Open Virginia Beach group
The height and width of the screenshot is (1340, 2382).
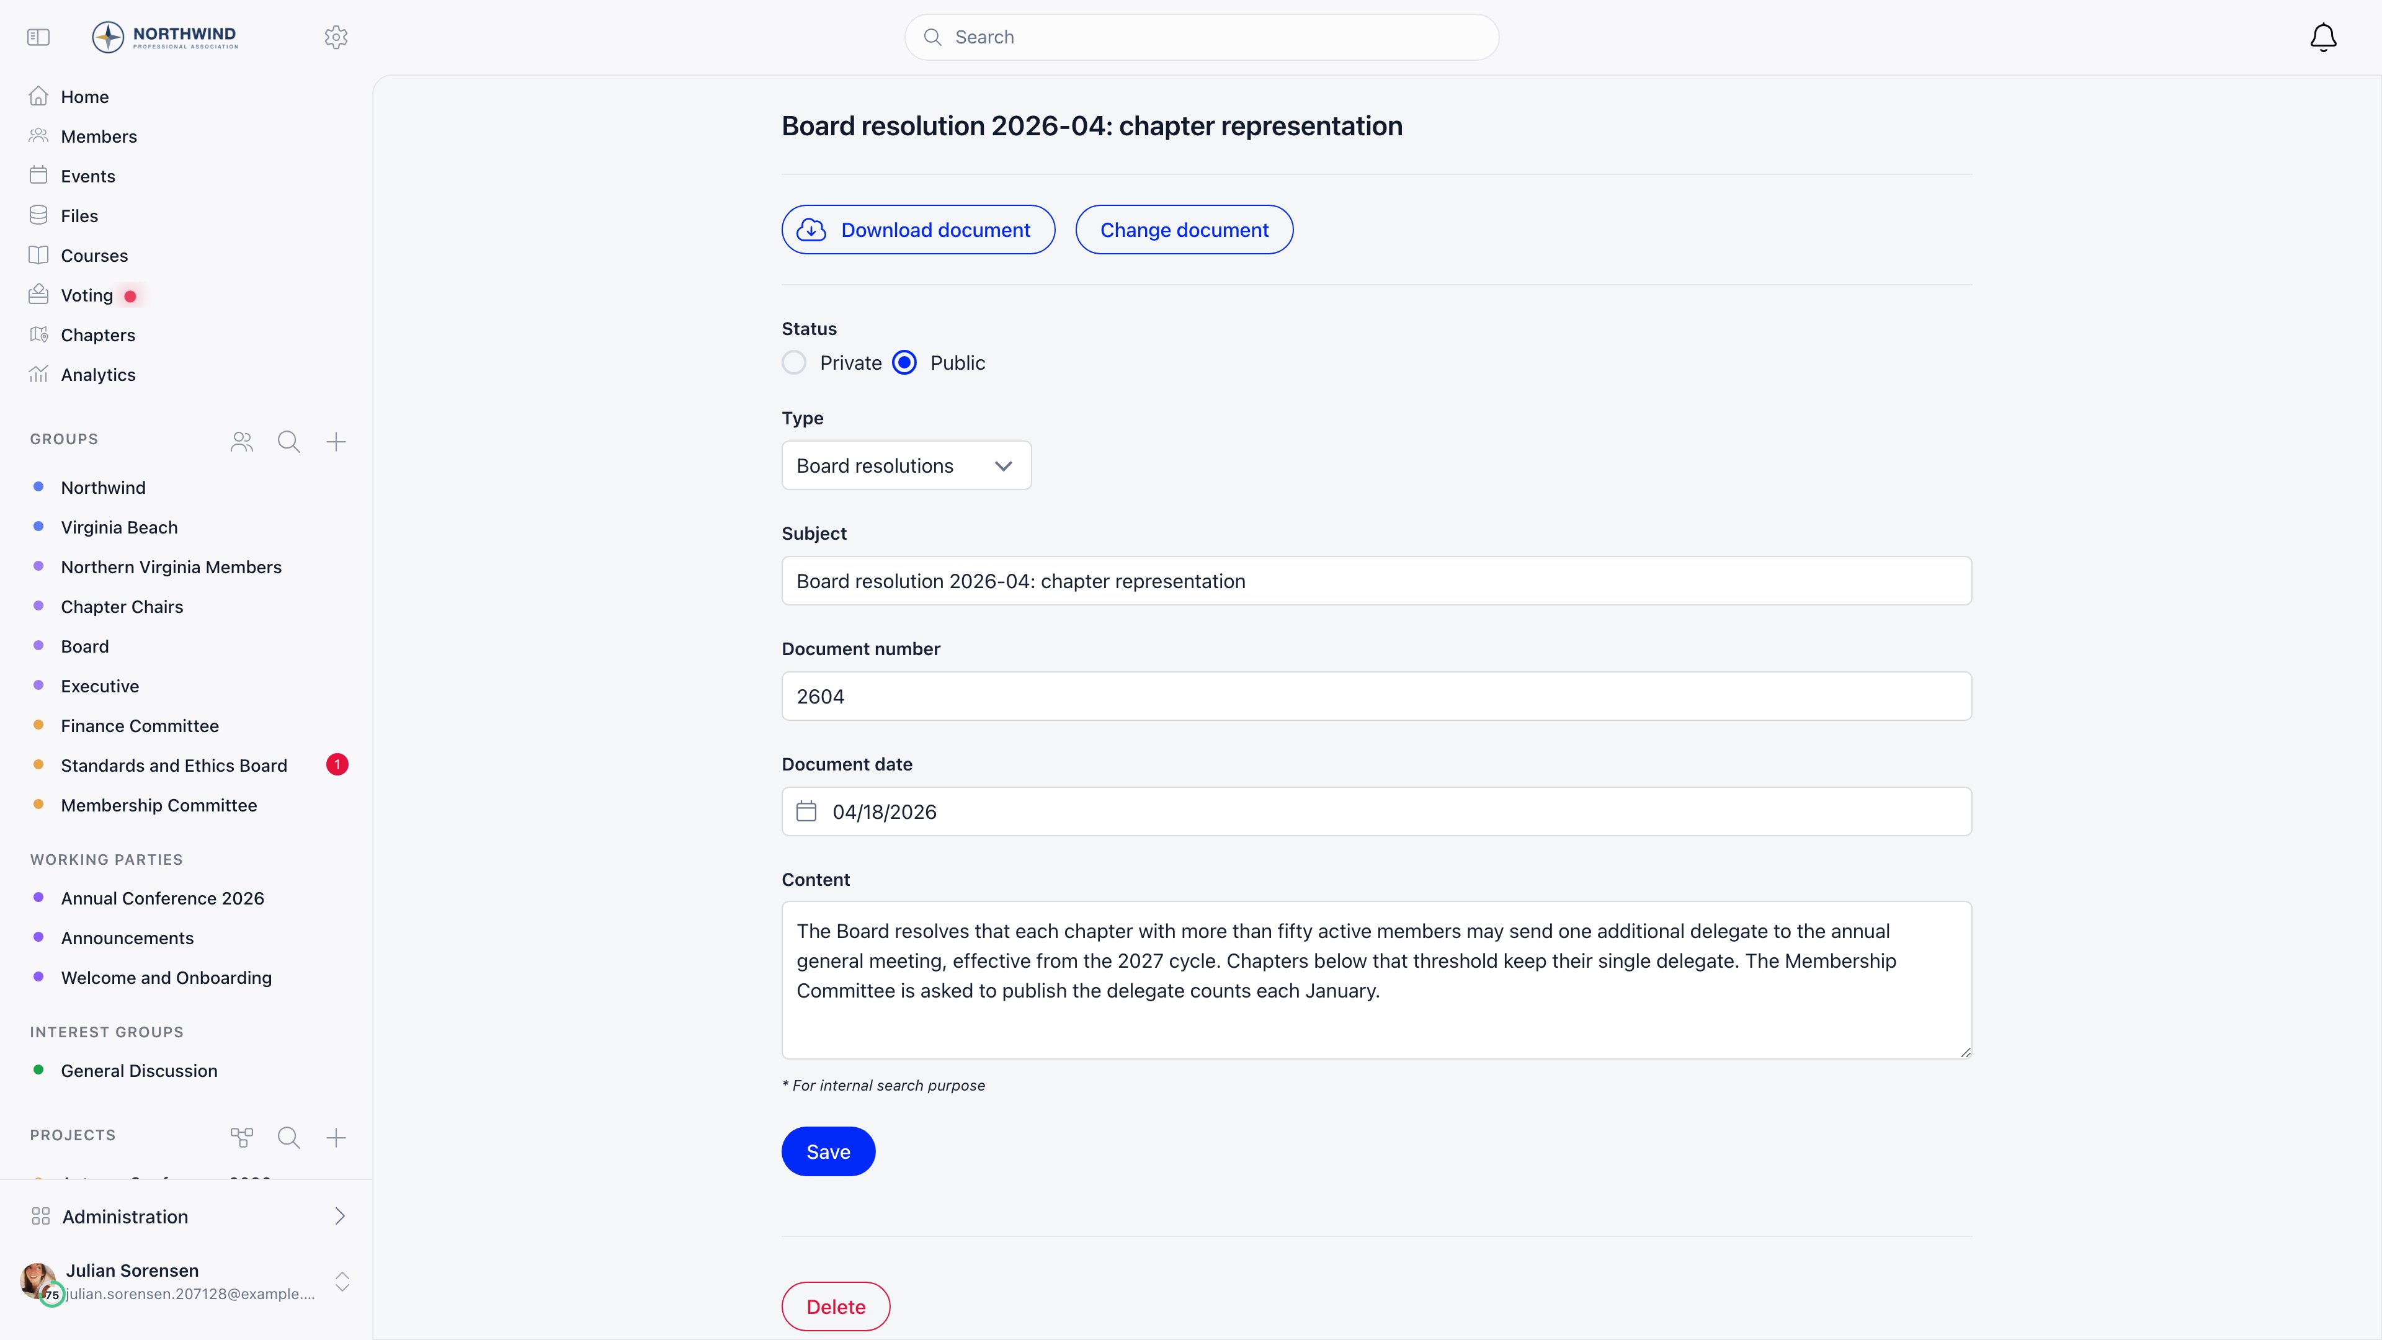pyautogui.click(x=119, y=527)
